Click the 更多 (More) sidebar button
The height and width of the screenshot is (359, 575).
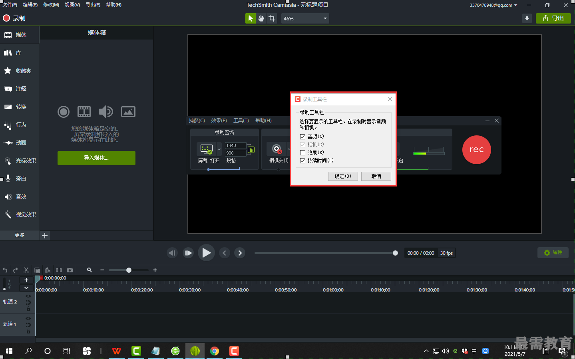click(20, 235)
